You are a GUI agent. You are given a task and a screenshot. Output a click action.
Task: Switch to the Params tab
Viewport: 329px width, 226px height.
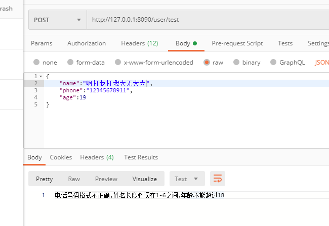click(42, 43)
